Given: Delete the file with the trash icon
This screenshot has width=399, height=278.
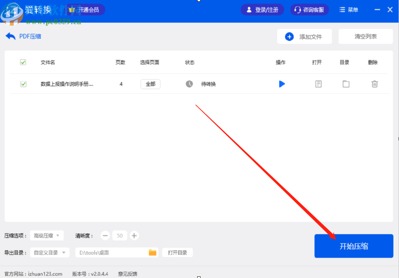Looking at the screenshot, I should click(x=375, y=84).
